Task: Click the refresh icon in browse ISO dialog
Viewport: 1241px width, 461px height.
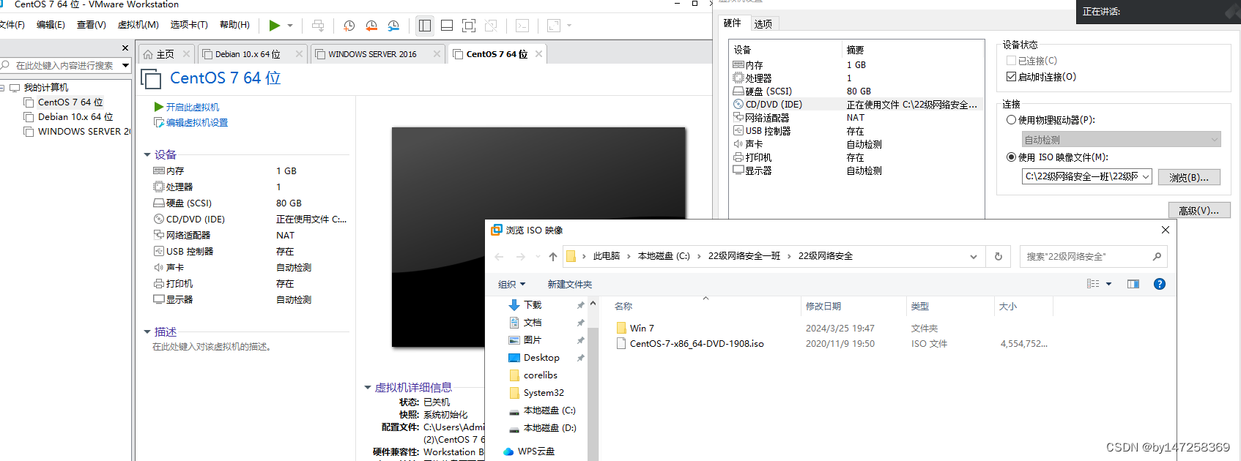Action: [998, 257]
